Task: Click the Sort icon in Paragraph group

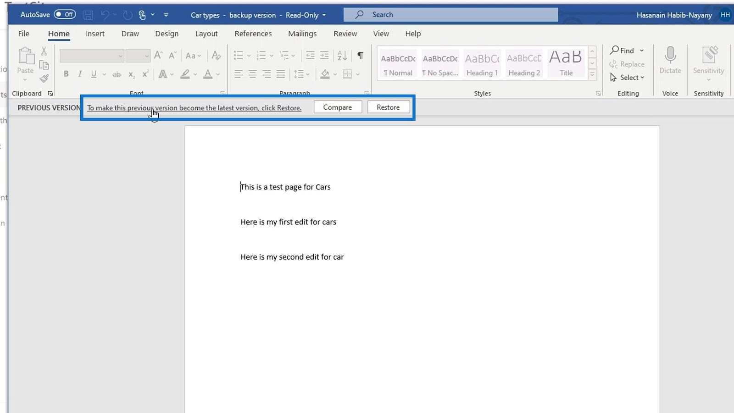Action: (x=342, y=56)
